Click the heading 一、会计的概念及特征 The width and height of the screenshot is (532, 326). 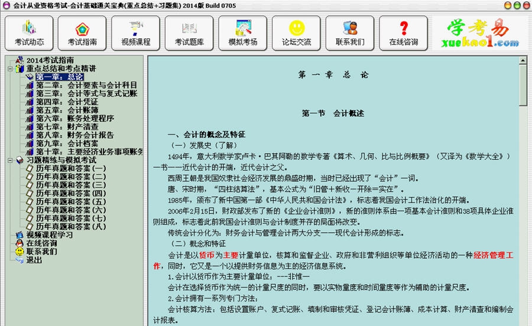(x=206, y=135)
